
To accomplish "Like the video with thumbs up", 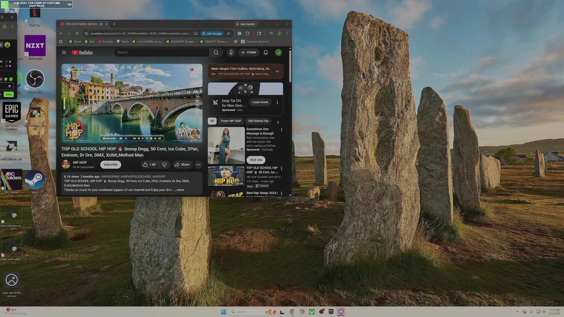I will (149, 165).
